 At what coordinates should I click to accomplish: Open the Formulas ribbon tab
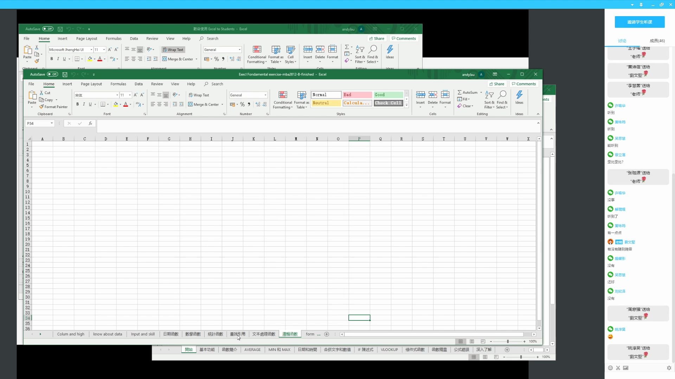click(118, 84)
